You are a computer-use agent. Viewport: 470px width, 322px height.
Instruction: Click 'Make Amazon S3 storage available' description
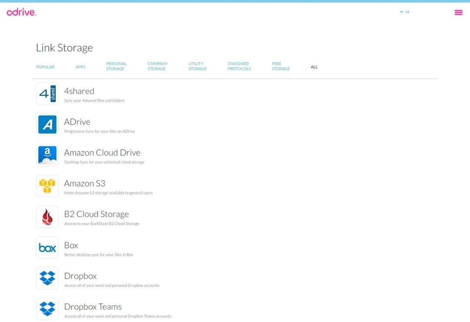tap(108, 193)
